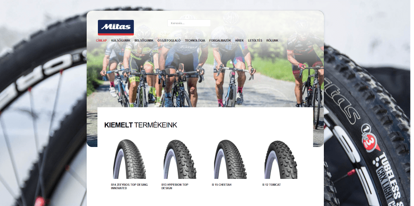Open the R 15 CHEETAH product link

pos(222,185)
